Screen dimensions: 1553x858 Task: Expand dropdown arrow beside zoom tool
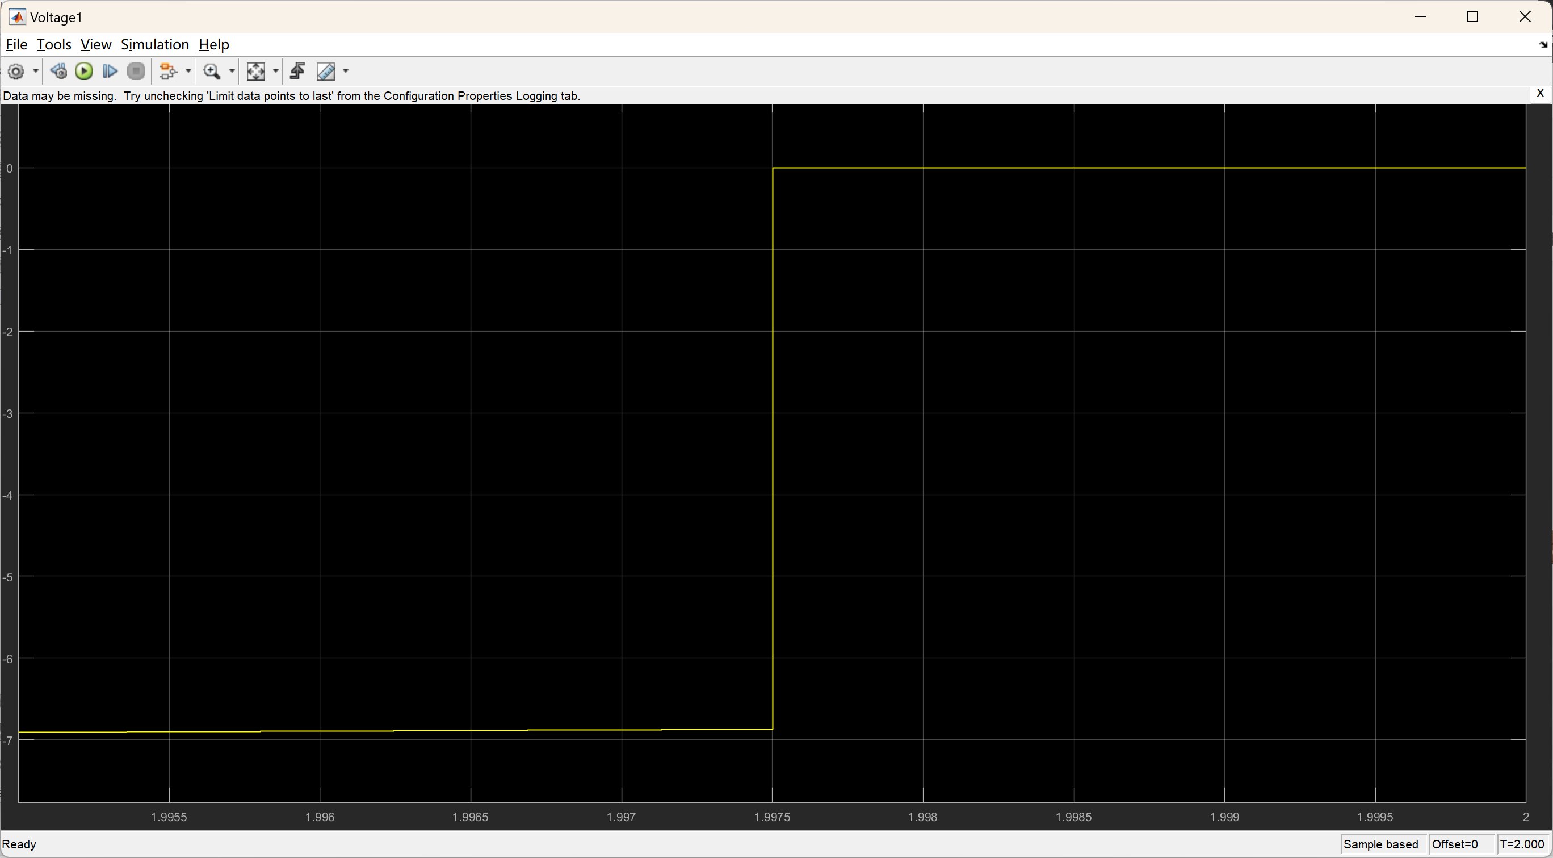click(232, 72)
